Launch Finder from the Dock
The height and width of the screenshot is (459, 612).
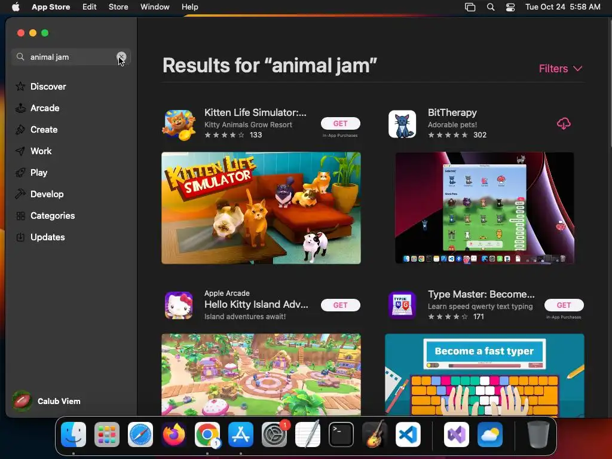[x=74, y=434]
